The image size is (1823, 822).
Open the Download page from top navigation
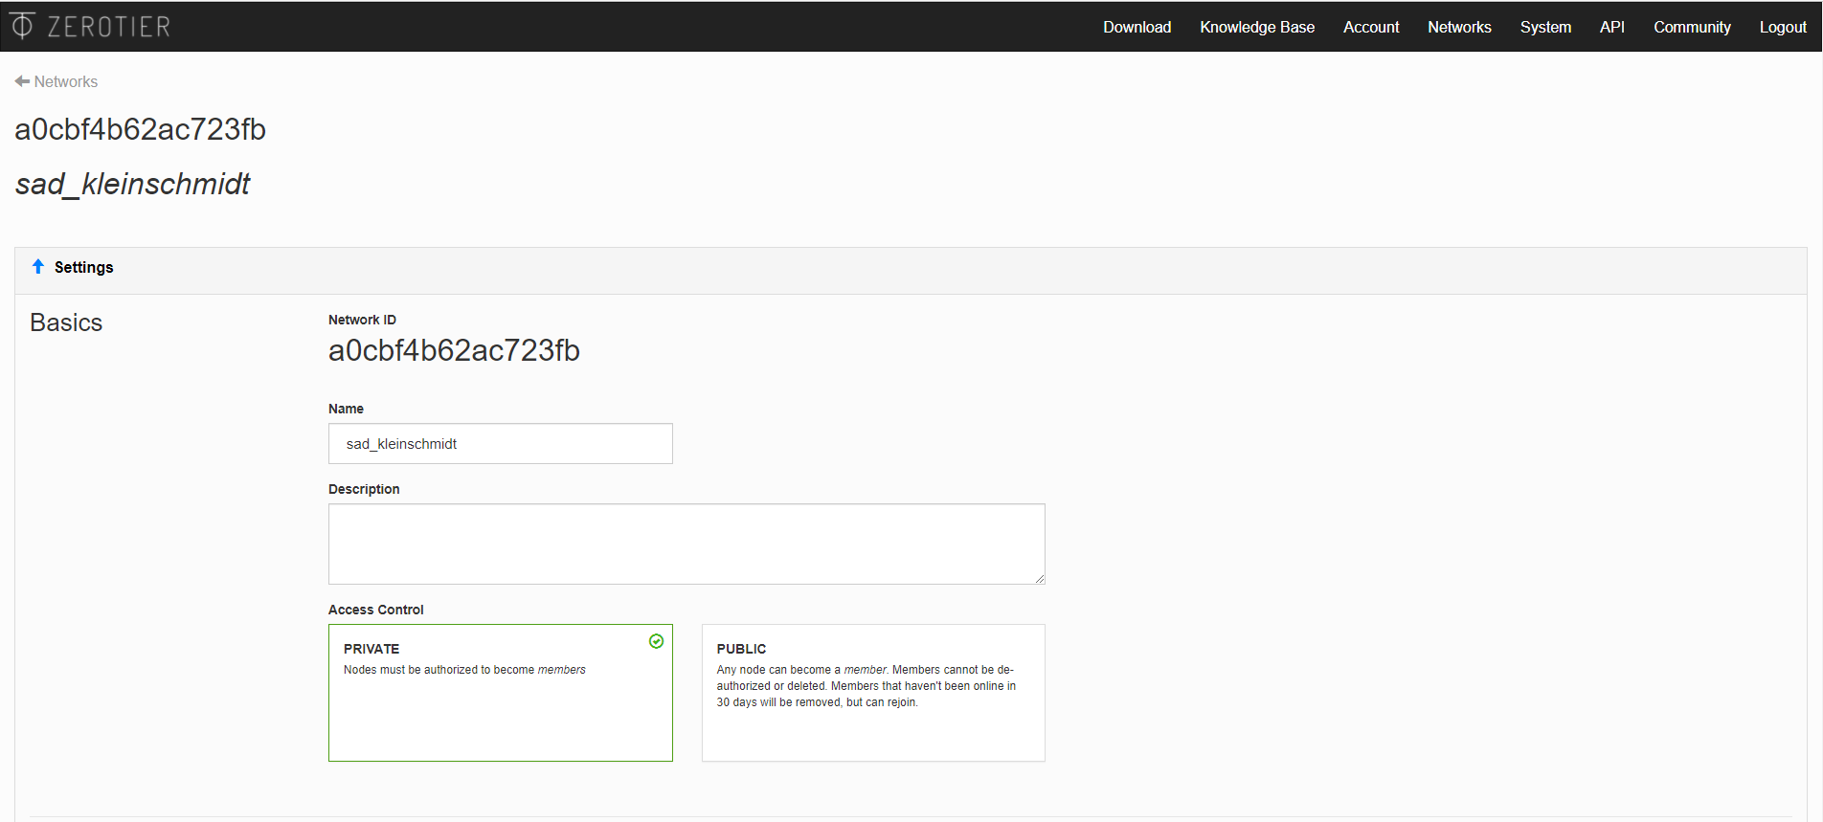click(x=1137, y=27)
